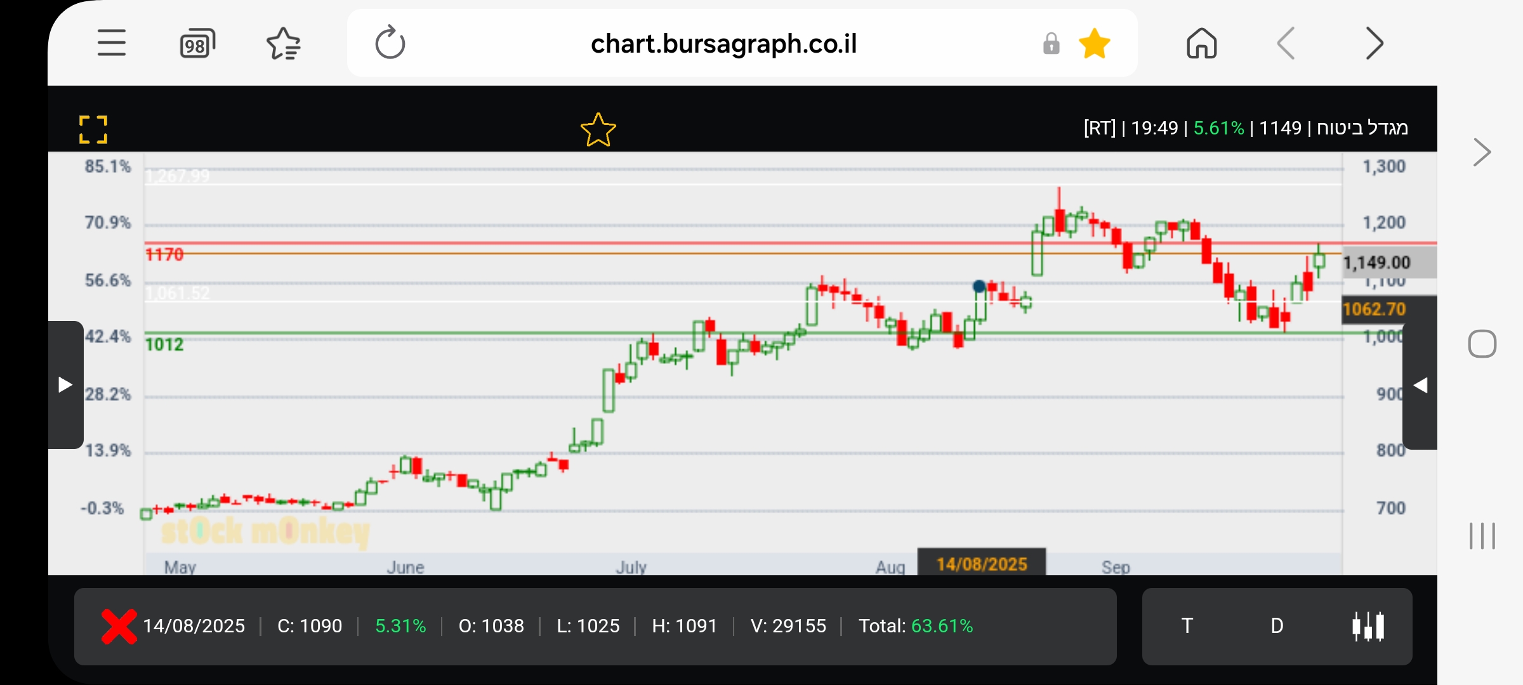Click the blue marker dot on chart

click(979, 286)
